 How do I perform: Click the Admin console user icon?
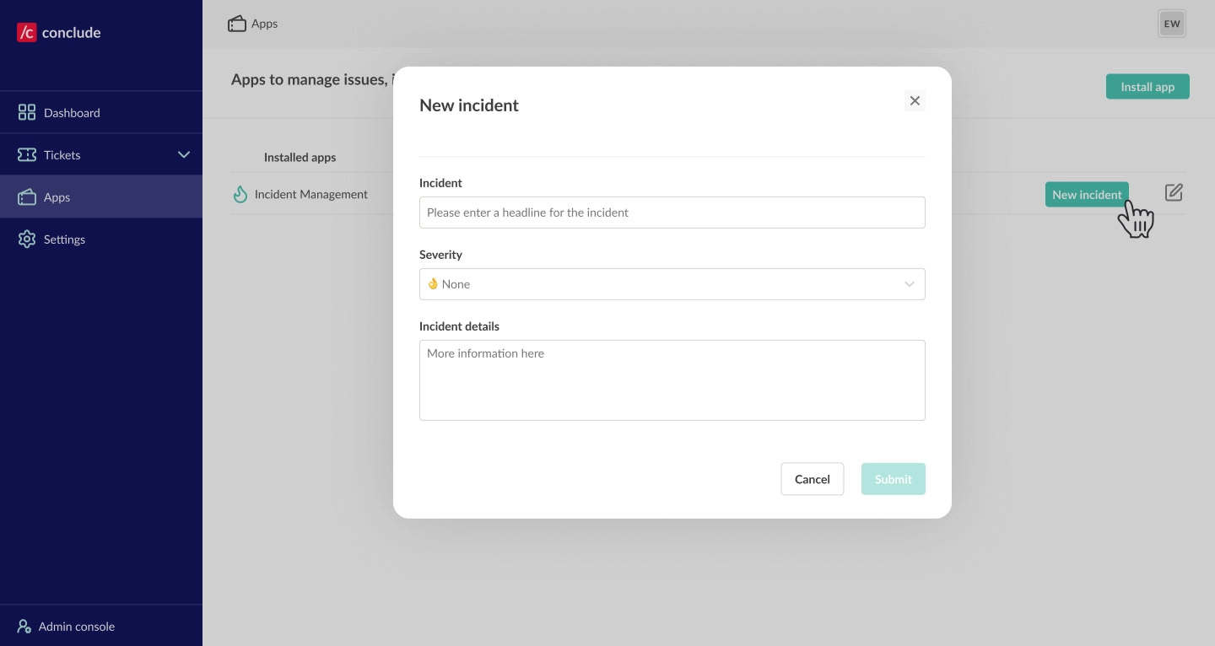click(x=24, y=627)
